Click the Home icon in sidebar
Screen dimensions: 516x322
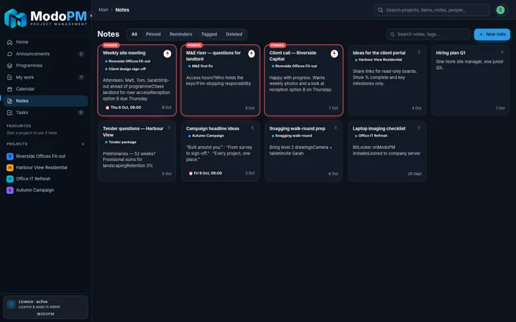point(10,42)
